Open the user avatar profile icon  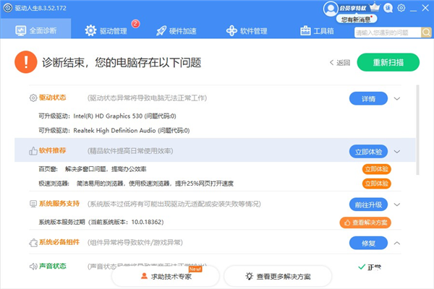click(331, 9)
